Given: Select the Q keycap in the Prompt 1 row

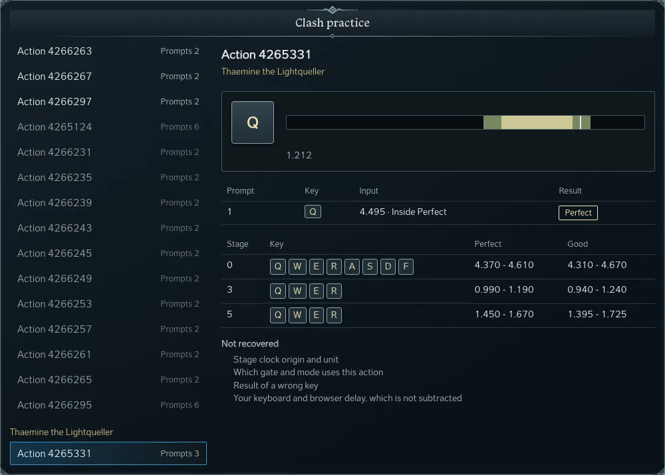Looking at the screenshot, I should click(x=313, y=212).
